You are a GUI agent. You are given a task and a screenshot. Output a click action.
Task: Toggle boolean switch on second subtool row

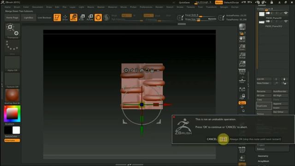pos(268,21)
